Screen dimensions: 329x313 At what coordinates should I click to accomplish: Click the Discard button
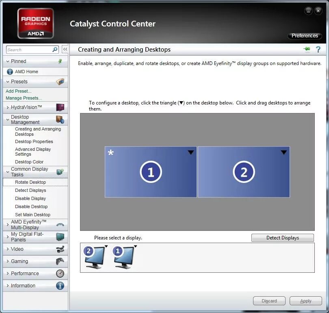point(269,301)
